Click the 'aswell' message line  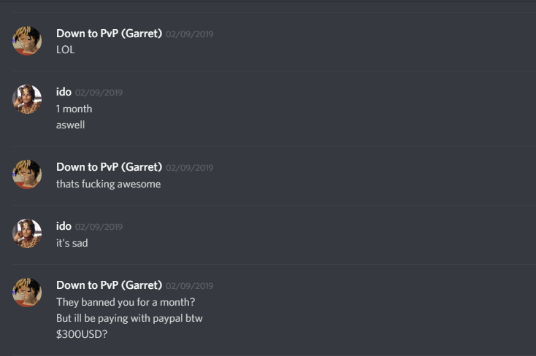pos(70,125)
